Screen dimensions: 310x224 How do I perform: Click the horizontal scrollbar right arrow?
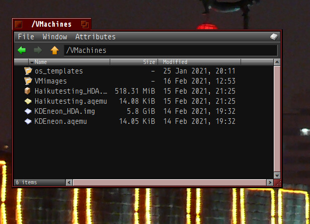coord(270,183)
